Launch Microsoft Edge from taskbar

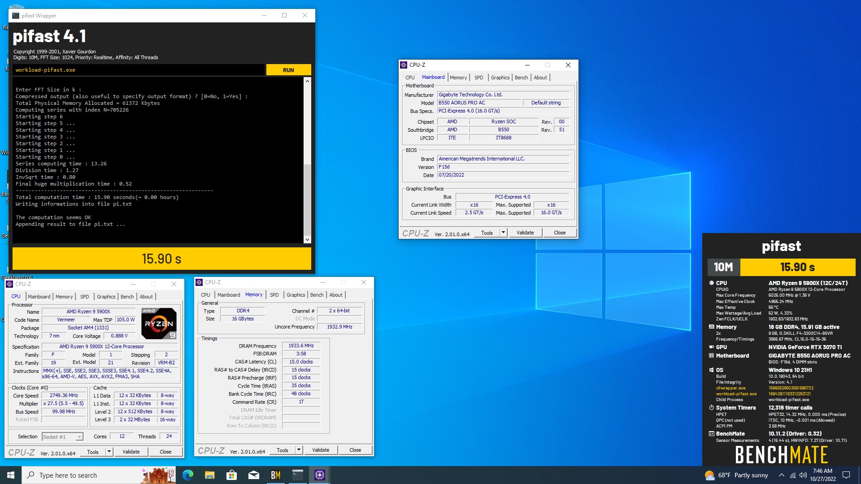188,475
